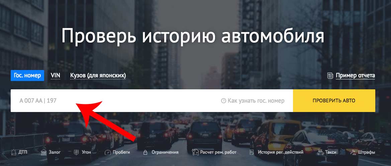Click the Залог bank building icon
Image resolution: width=391 pixels, height=166 pixels.
pos(43,152)
